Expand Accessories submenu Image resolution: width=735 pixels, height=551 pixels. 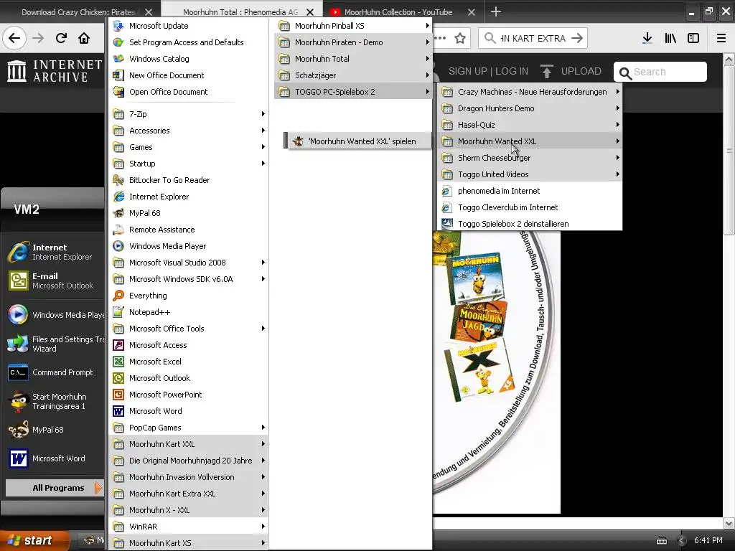click(x=187, y=131)
